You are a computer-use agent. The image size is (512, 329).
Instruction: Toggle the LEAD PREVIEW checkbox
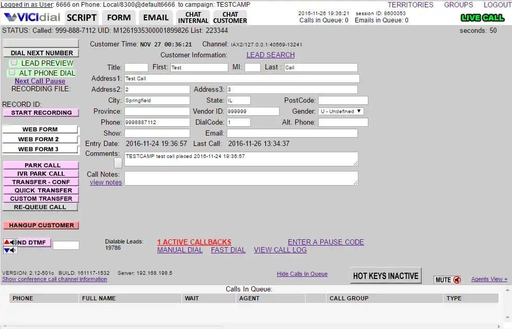tap(14, 62)
